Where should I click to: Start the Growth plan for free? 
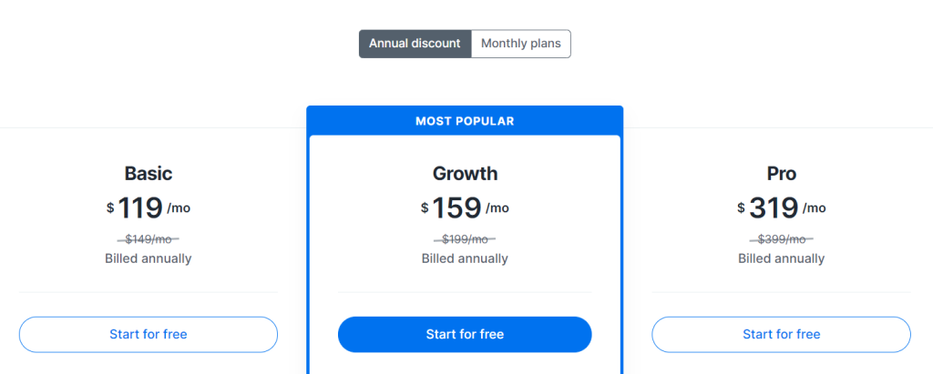tap(465, 334)
